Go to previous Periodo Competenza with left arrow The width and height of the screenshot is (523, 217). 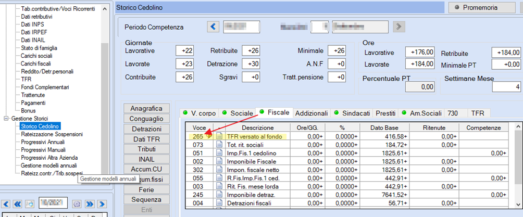pos(213,27)
